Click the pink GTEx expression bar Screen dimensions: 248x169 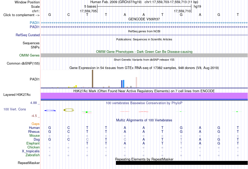[136, 82]
